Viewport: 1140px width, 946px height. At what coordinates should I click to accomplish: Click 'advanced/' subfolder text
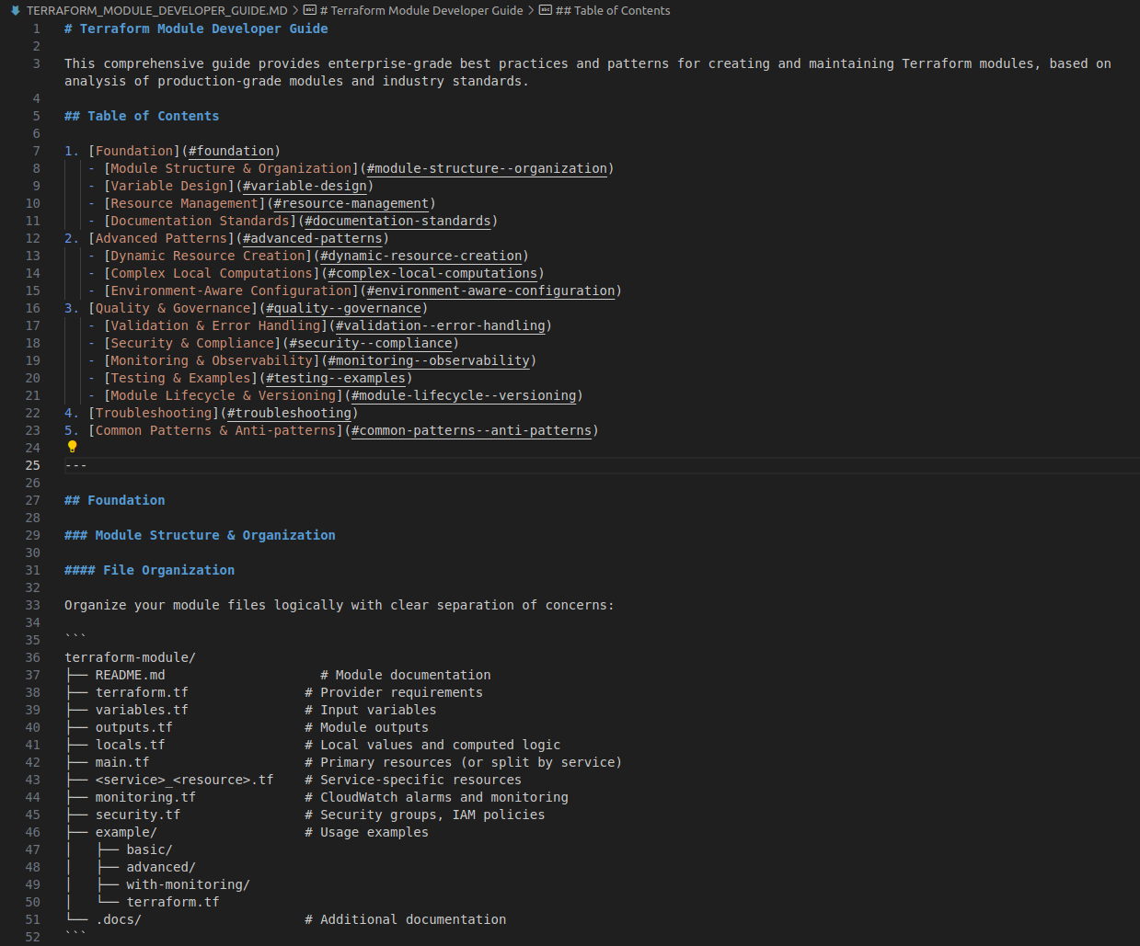(x=161, y=867)
